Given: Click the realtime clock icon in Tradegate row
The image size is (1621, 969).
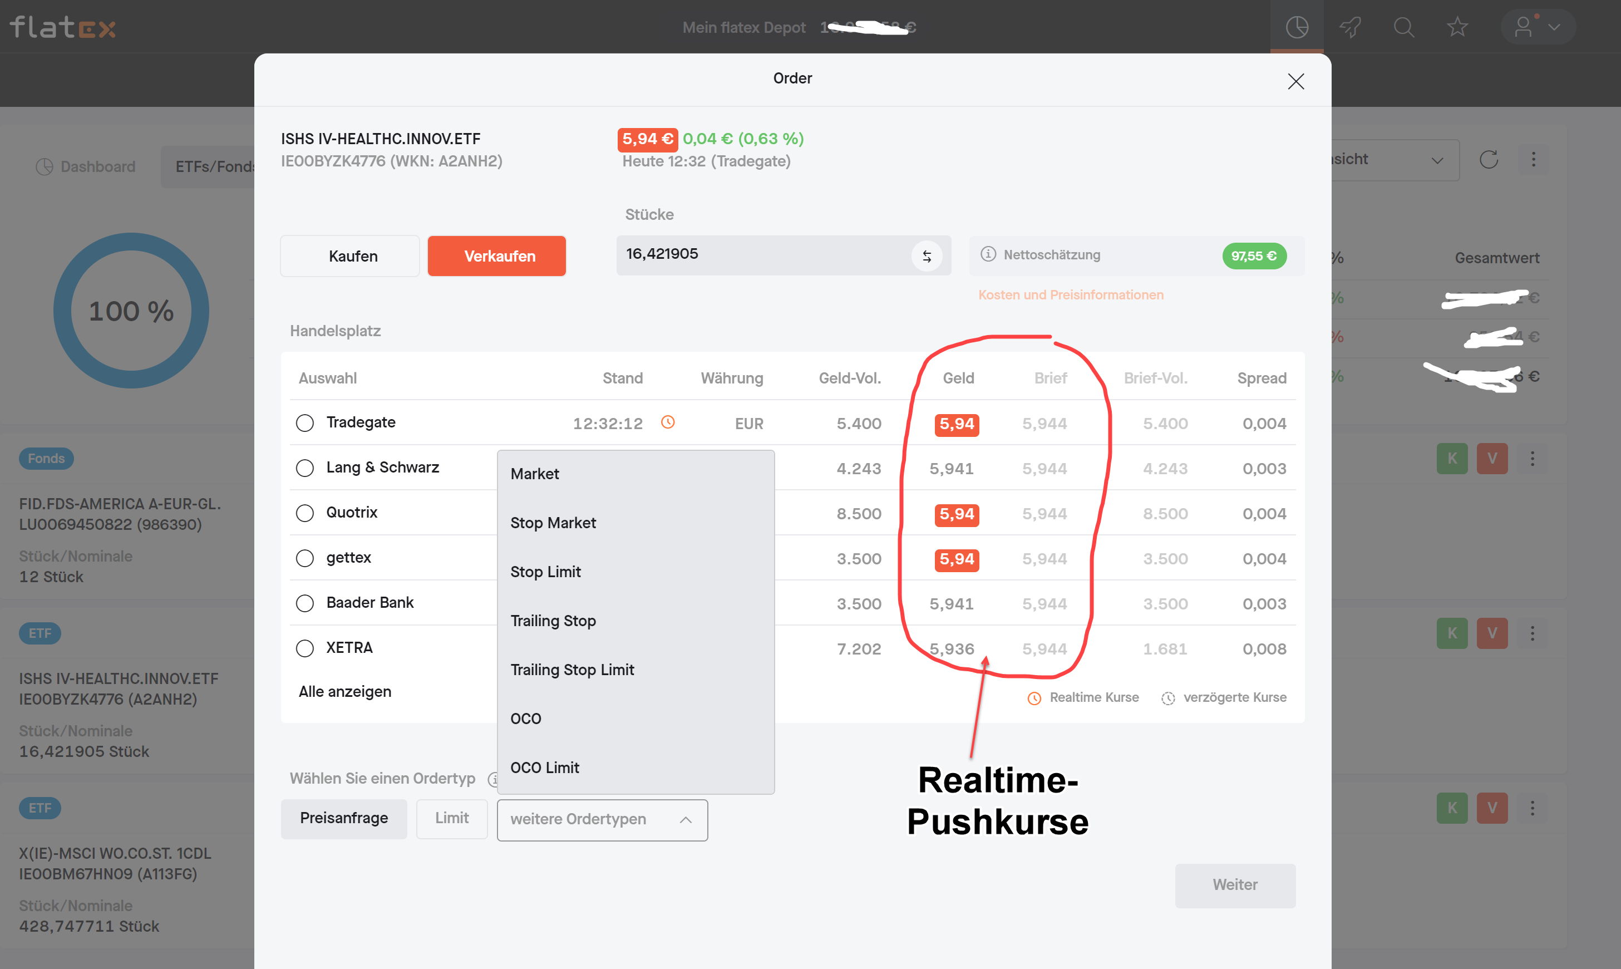Looking at the screenshot, I should point(667,422).
